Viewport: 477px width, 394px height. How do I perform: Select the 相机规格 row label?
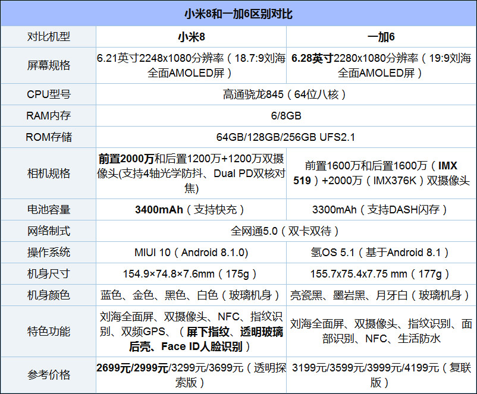pos(48,174)
